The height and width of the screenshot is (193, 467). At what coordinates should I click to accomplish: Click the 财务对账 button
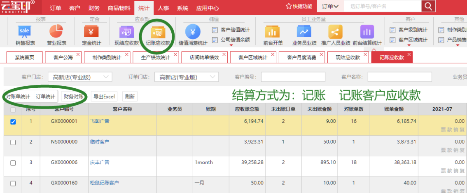(74, 96)
